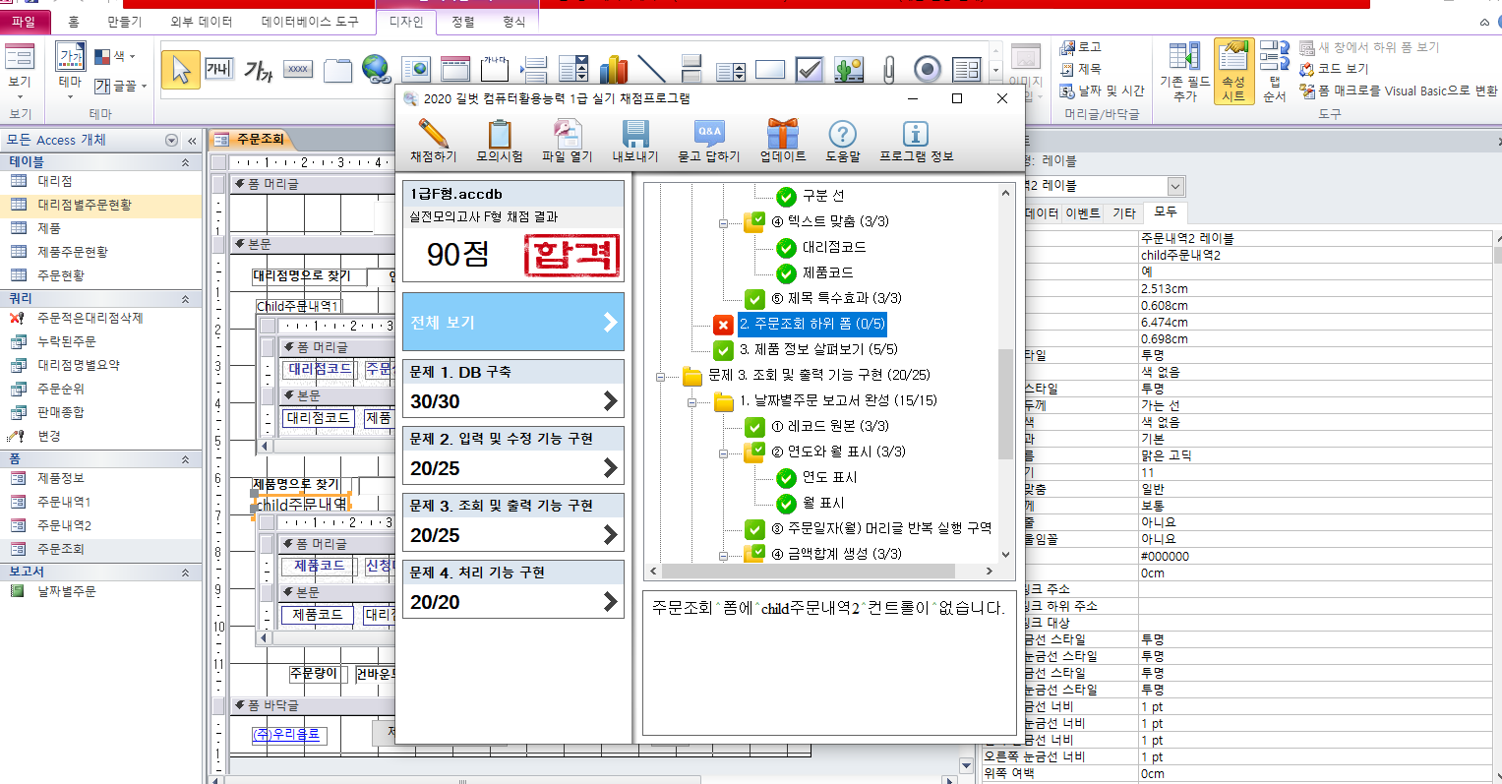Screen dimensions: 1502x784
Task: Toggle the 속성 시트 ribbon button
Action: (x=1232, y=71)
